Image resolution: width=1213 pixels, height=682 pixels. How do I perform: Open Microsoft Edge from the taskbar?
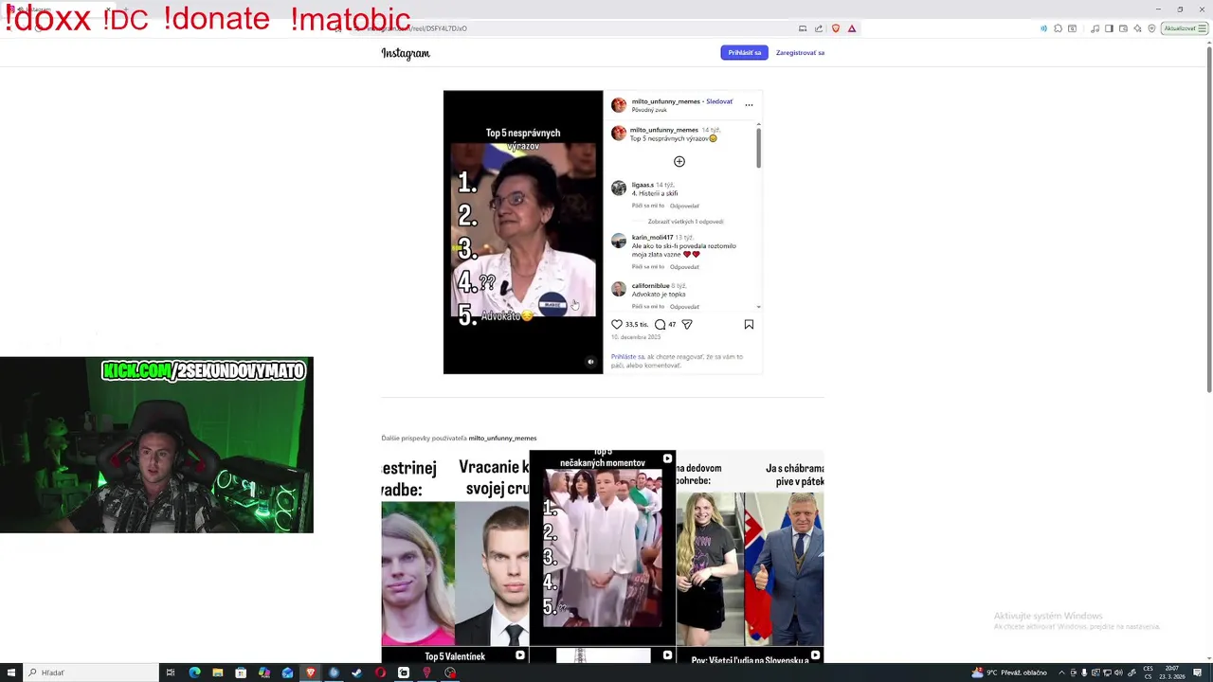(194, 673)
